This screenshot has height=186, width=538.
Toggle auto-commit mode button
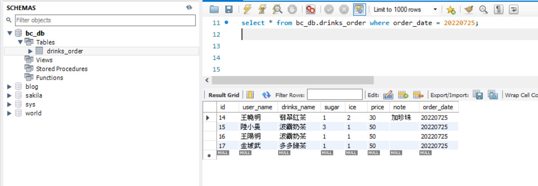click(x=360, y=9)
